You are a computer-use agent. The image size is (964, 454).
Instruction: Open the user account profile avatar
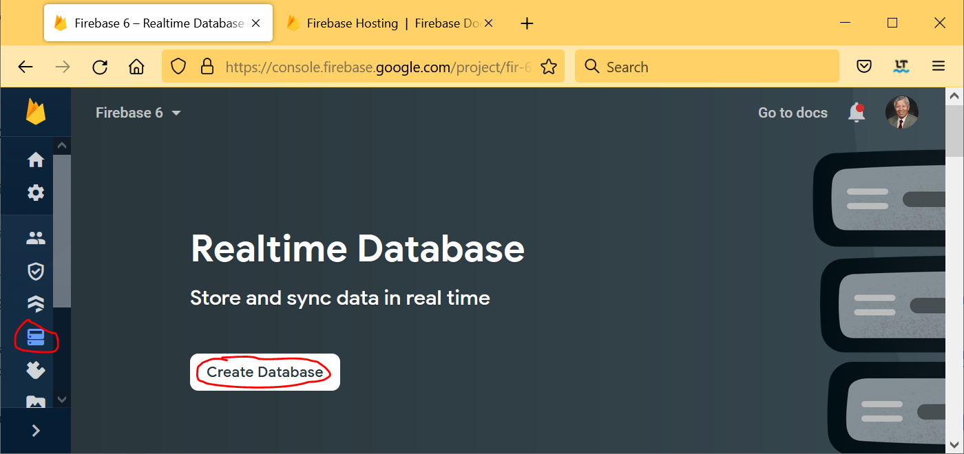tap(901, 112)
